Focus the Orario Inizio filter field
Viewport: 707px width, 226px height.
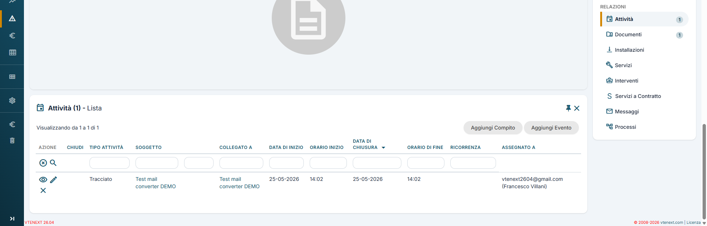(x=328, y=163)
